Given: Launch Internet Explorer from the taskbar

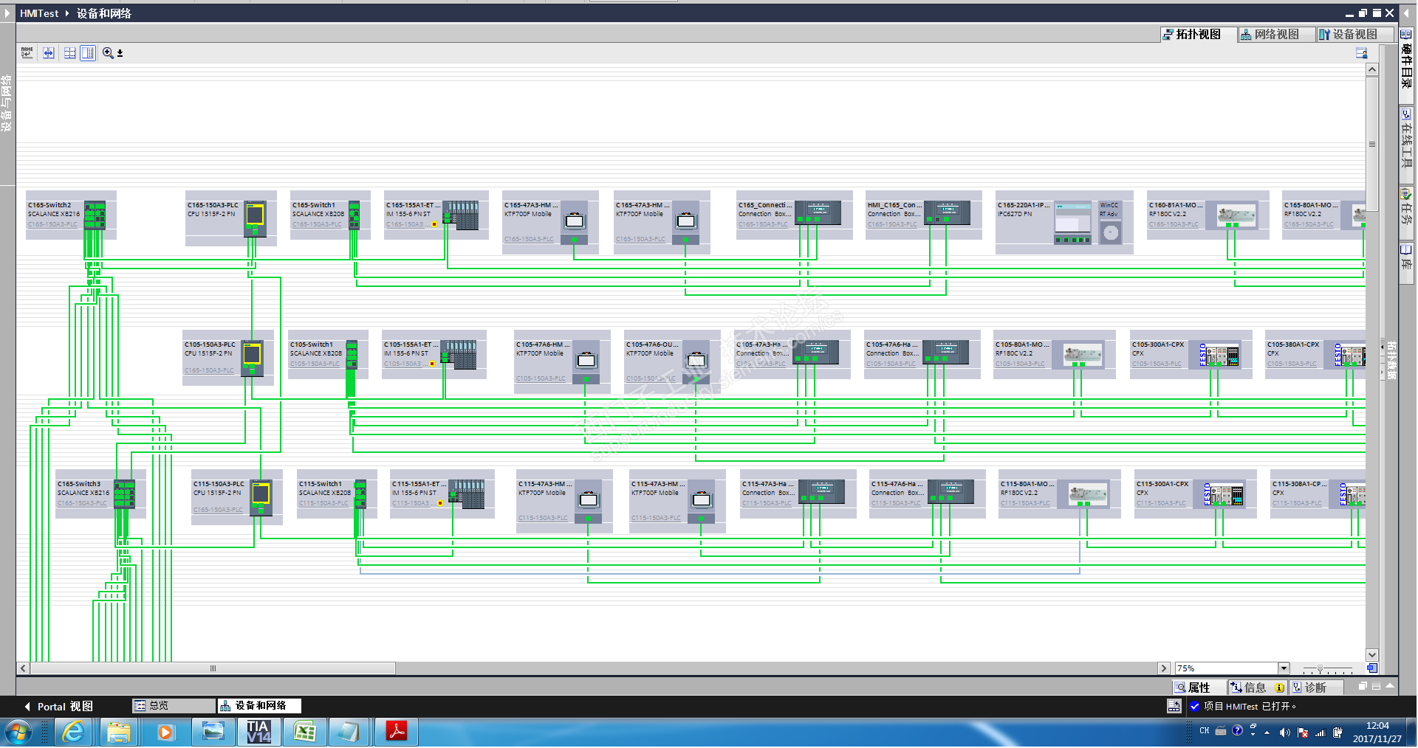Looking at the screenshot, I should point(73,733).
